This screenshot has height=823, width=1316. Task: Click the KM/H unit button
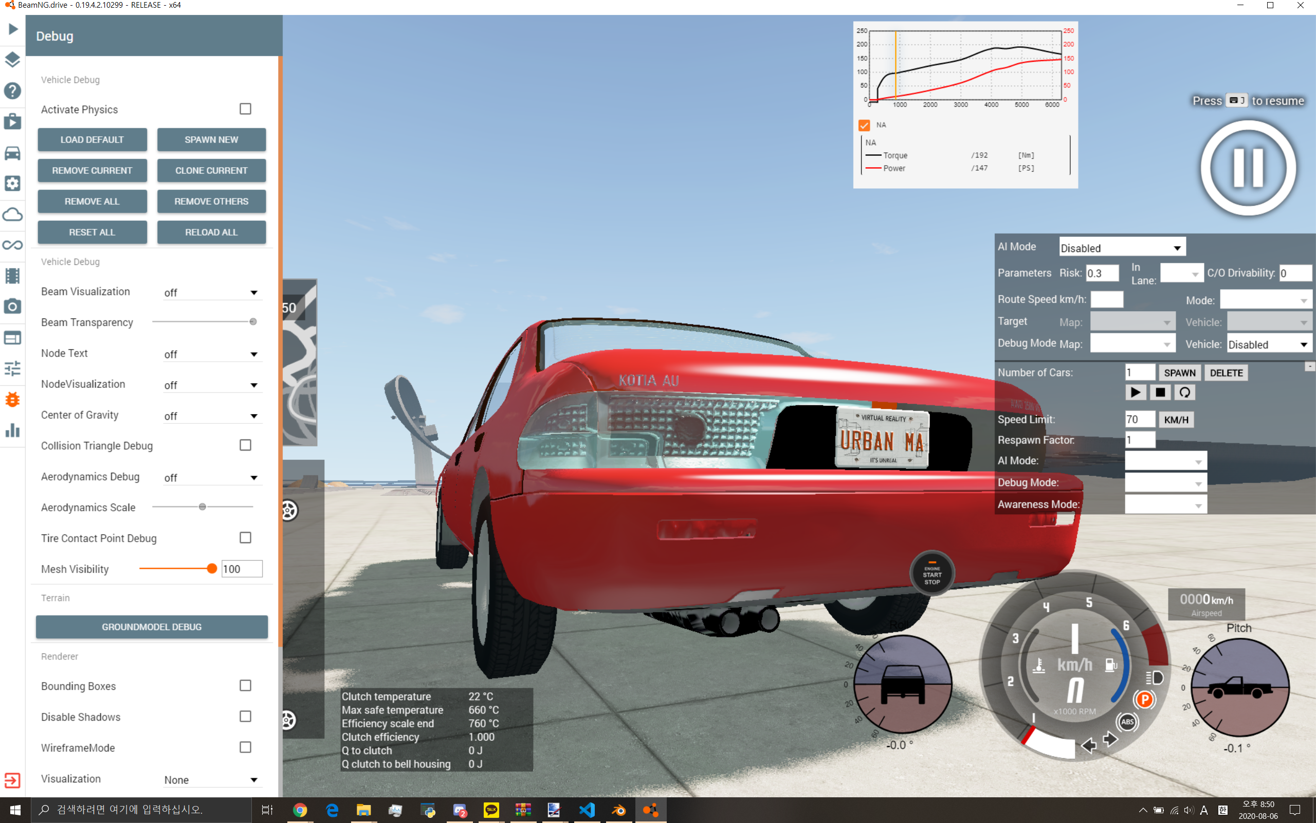(x=1176, y=420)
